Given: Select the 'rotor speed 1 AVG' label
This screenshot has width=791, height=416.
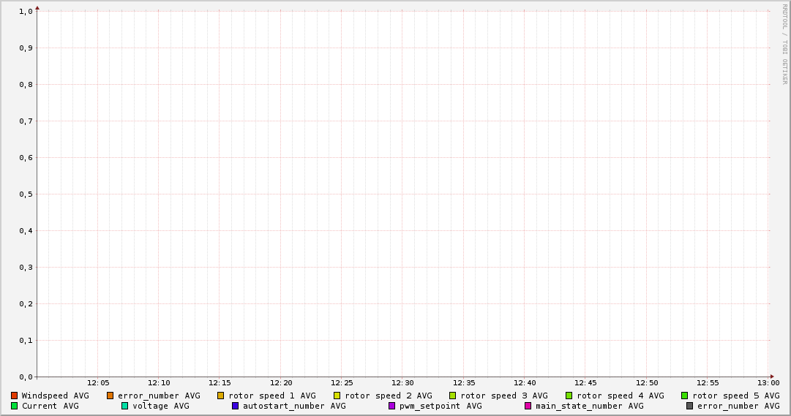Looking at the screenshot, I should (x=272, y=396).
